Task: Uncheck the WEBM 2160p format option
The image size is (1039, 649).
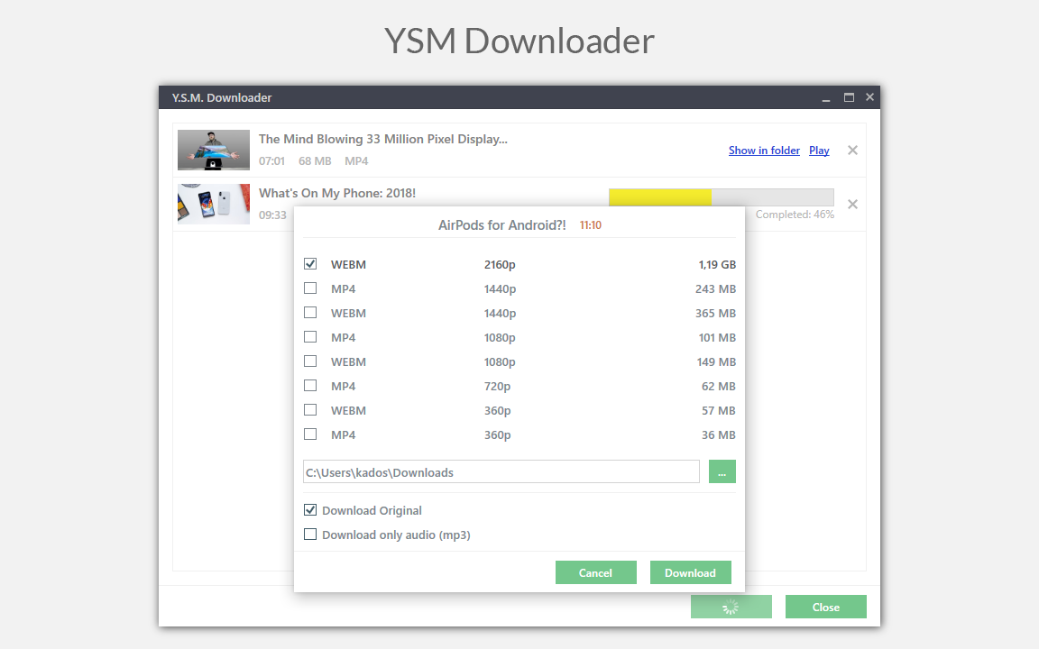Action: pos(310,263)
